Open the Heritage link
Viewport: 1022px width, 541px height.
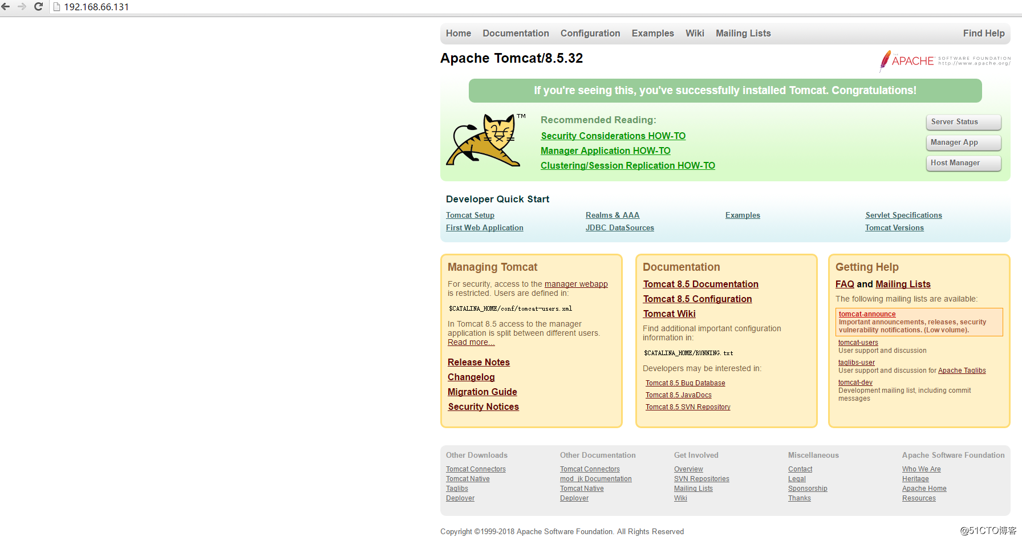point(915,479)
